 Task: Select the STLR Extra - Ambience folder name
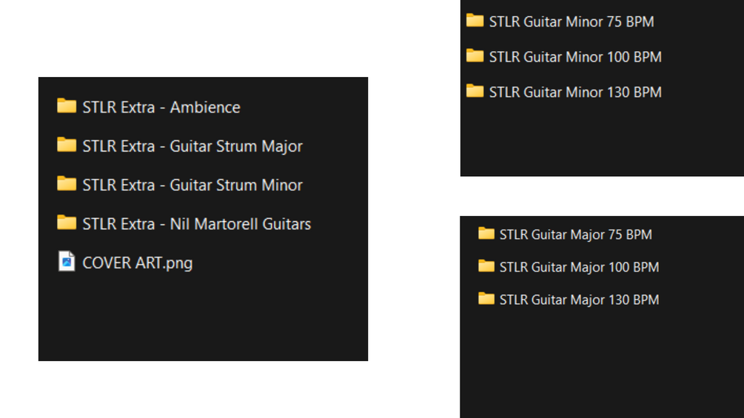161,107
